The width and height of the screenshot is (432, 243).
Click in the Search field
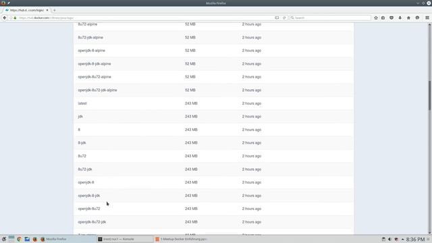(330, 18)
